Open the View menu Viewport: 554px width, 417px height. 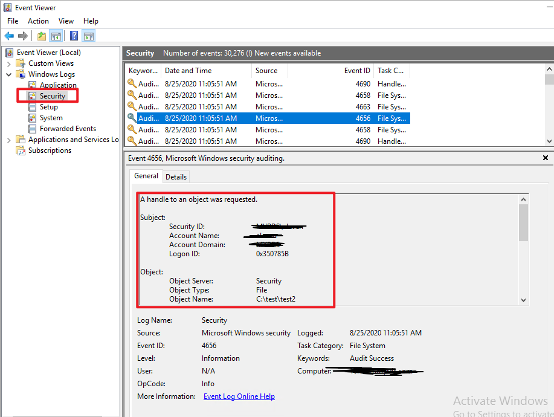point(66,21)
